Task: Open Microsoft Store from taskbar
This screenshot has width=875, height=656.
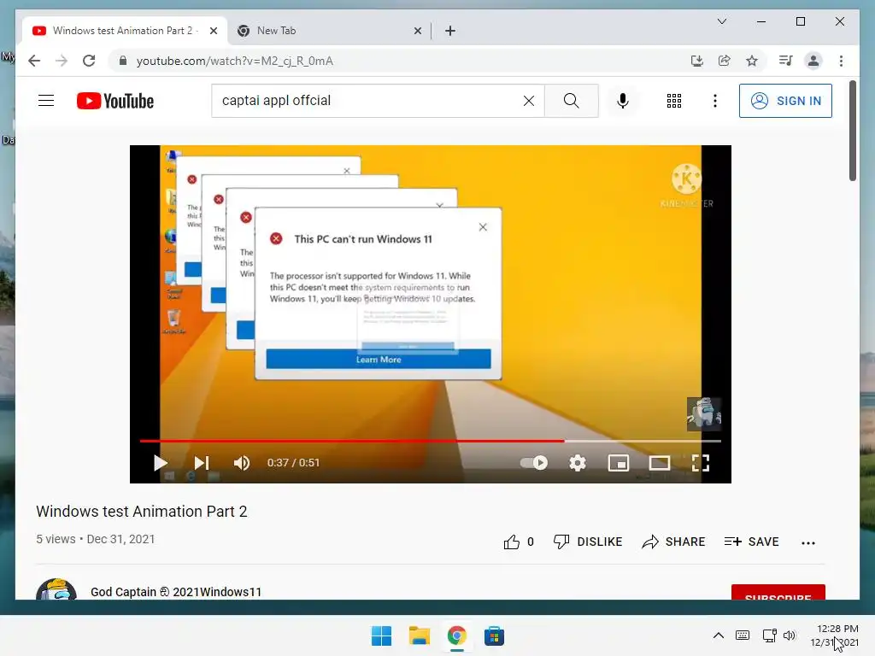Action: tap(494, 635)
